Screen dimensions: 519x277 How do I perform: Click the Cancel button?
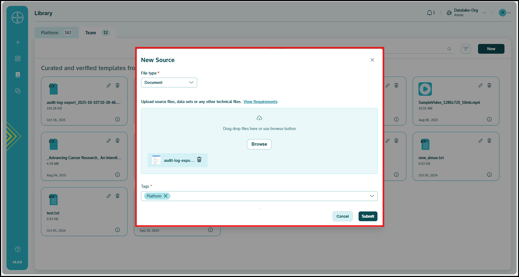[x=342, y=216]
